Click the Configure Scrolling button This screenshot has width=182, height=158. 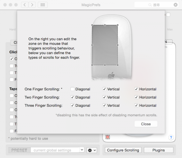[x=123, y=150]
